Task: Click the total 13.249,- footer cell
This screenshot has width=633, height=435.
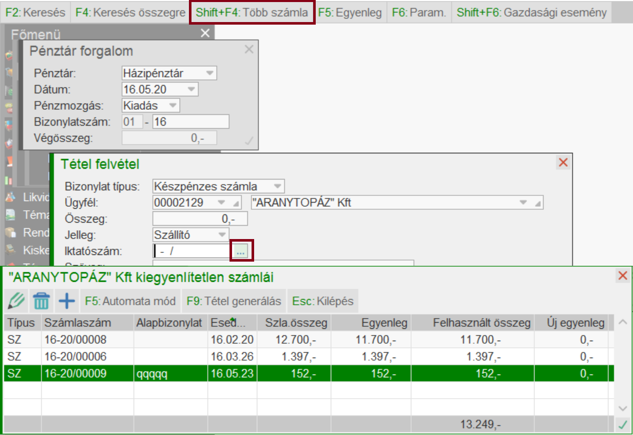Action: coord(473,425)
